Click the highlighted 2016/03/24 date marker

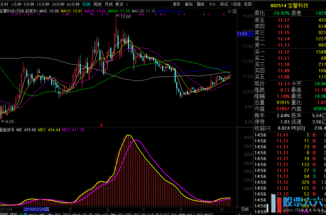tap(36, 209)
